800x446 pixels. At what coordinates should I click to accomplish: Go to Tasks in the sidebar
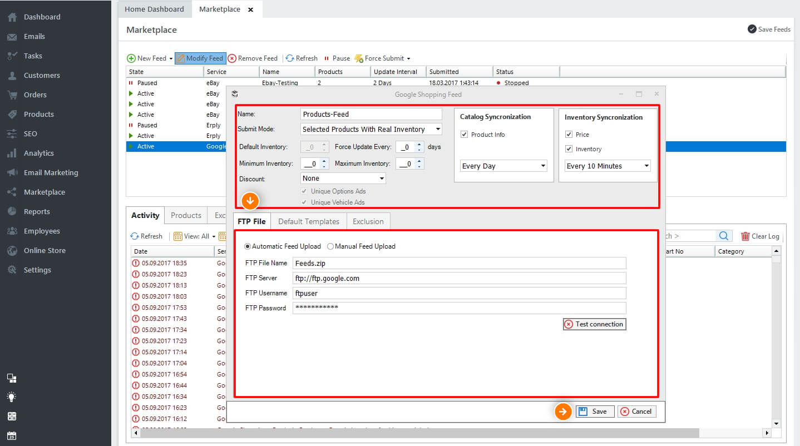[33, 56]
